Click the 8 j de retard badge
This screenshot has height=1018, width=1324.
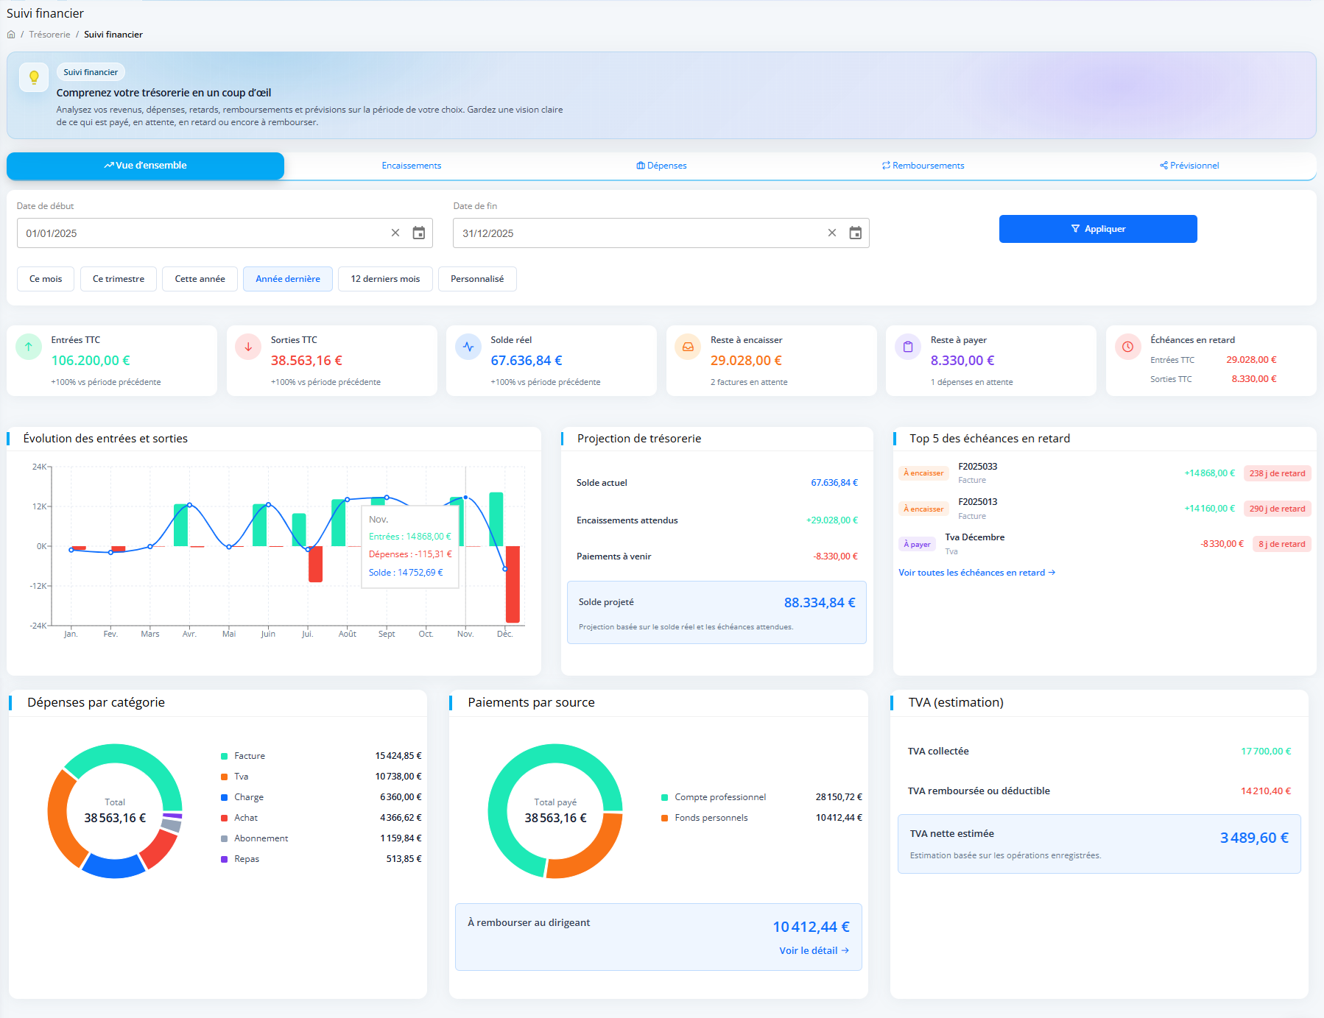click(1281, 544)
